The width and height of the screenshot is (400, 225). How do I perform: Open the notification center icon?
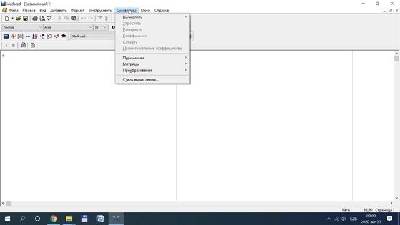pos(389,219)
